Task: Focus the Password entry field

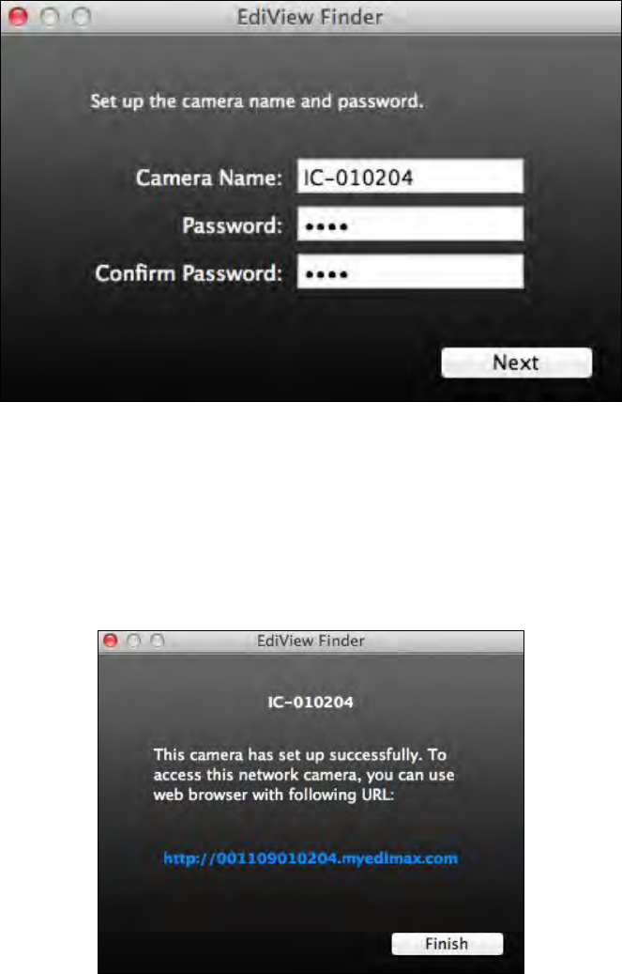Action: point(410,224)
